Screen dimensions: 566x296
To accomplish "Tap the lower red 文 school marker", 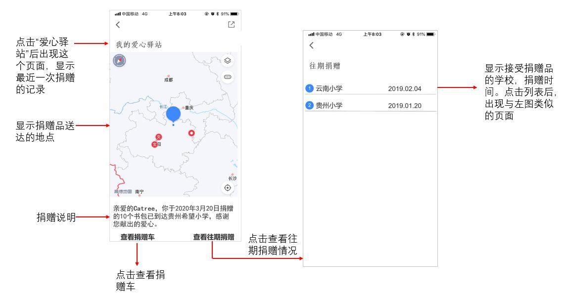I will pyautogui.click(x=154, y=144).
